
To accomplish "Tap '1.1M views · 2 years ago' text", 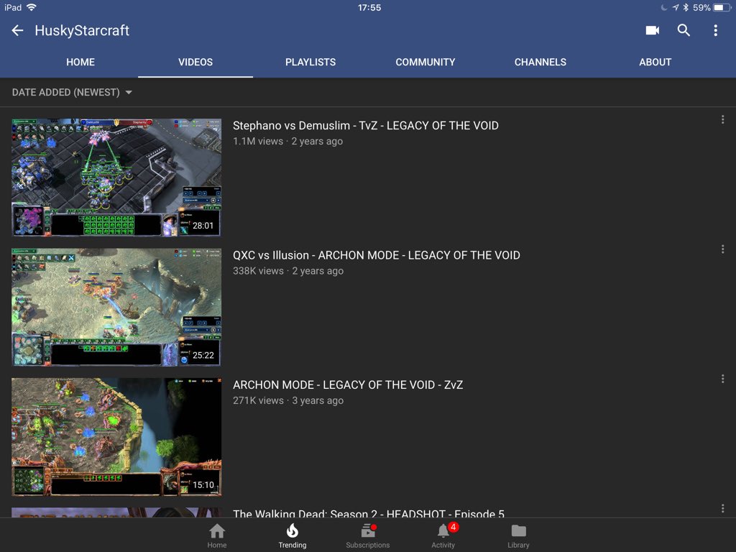I will 287,142.
